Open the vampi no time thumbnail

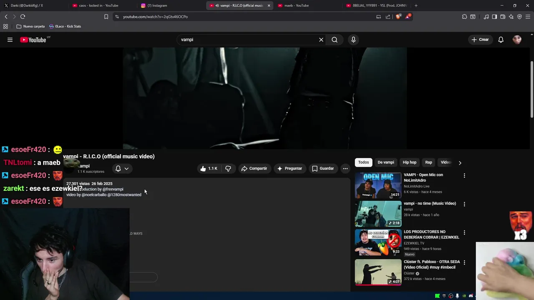point(378,214)
